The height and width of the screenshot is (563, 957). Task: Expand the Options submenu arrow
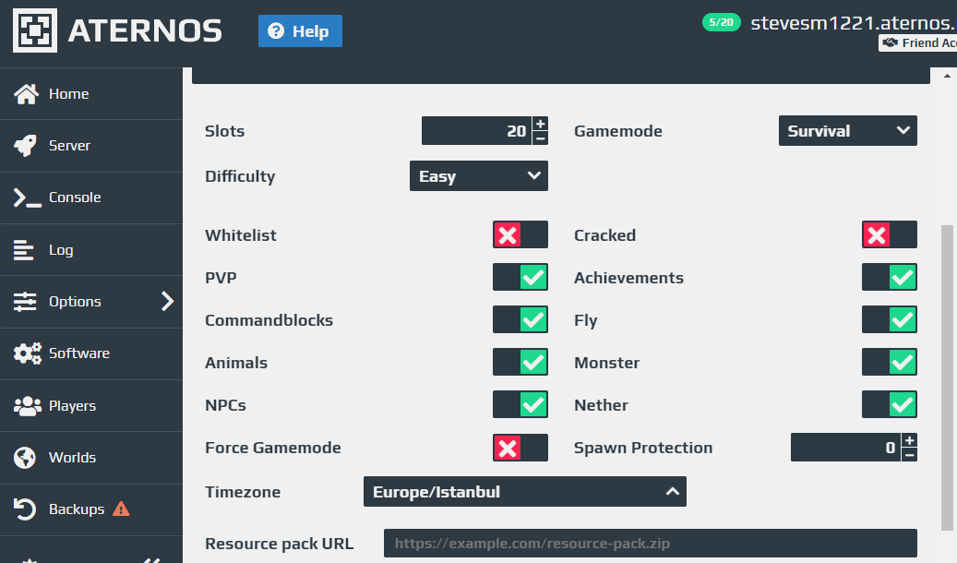tap(167, 301)
